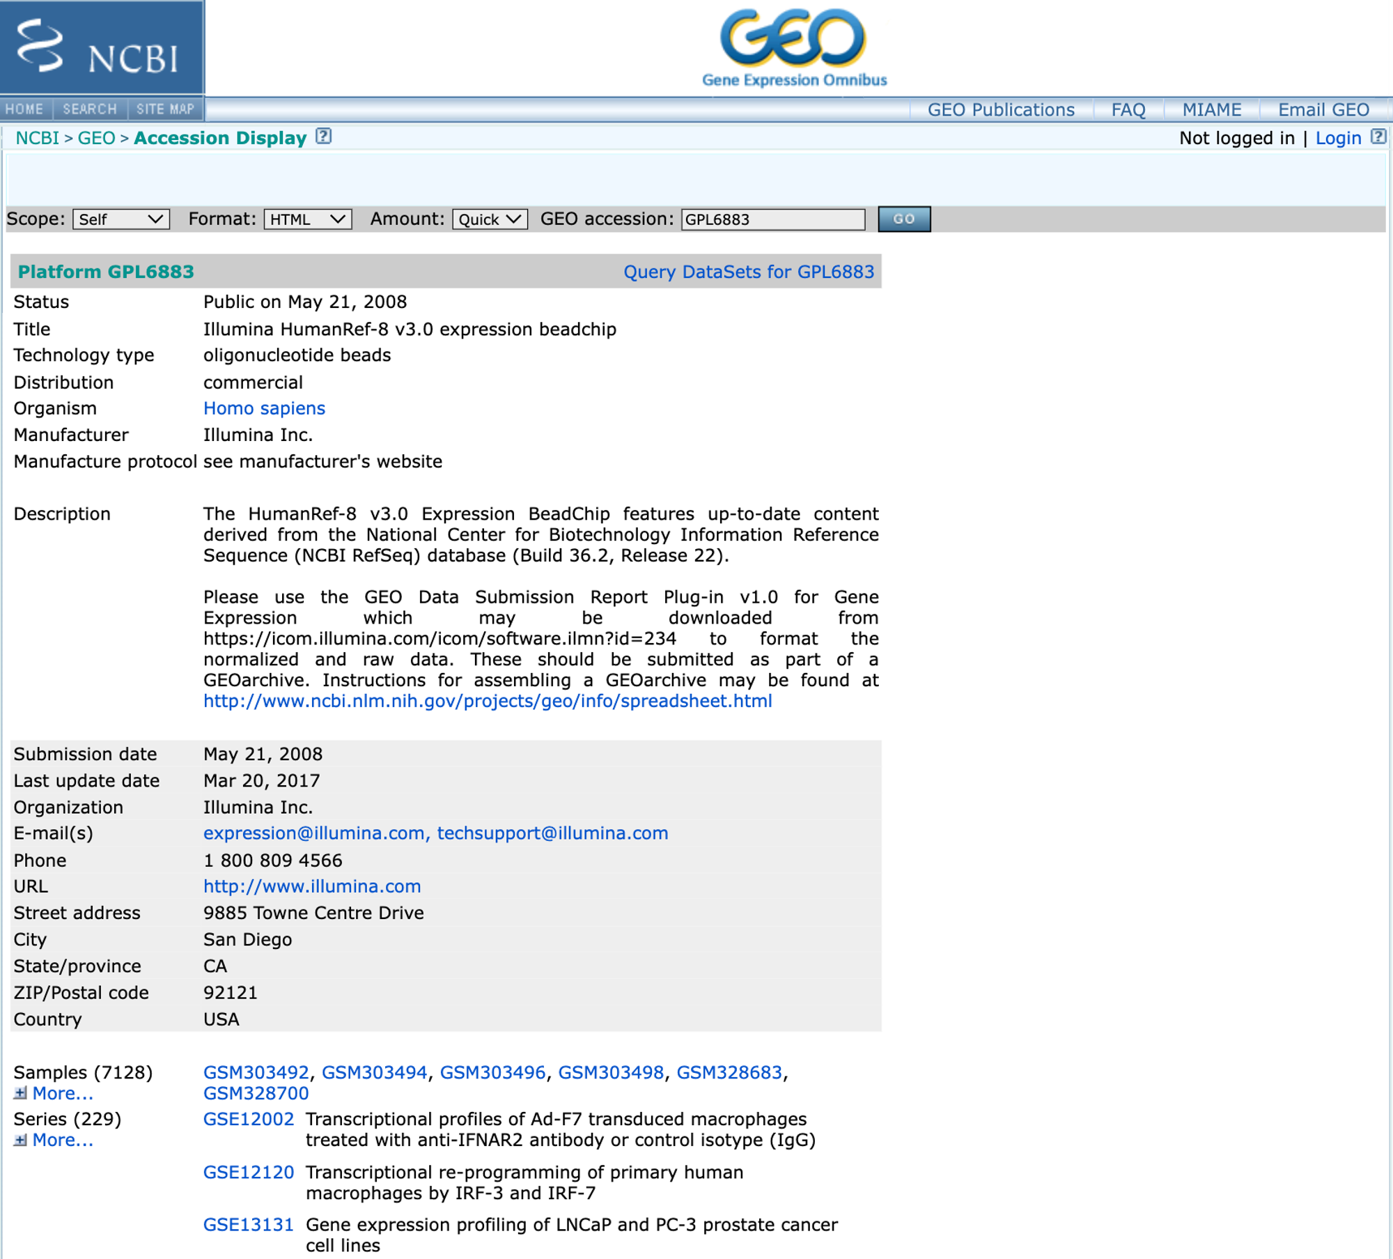Open series GSE12002 link
Screen dimensions: 1393x1259
click(248, 1119)
